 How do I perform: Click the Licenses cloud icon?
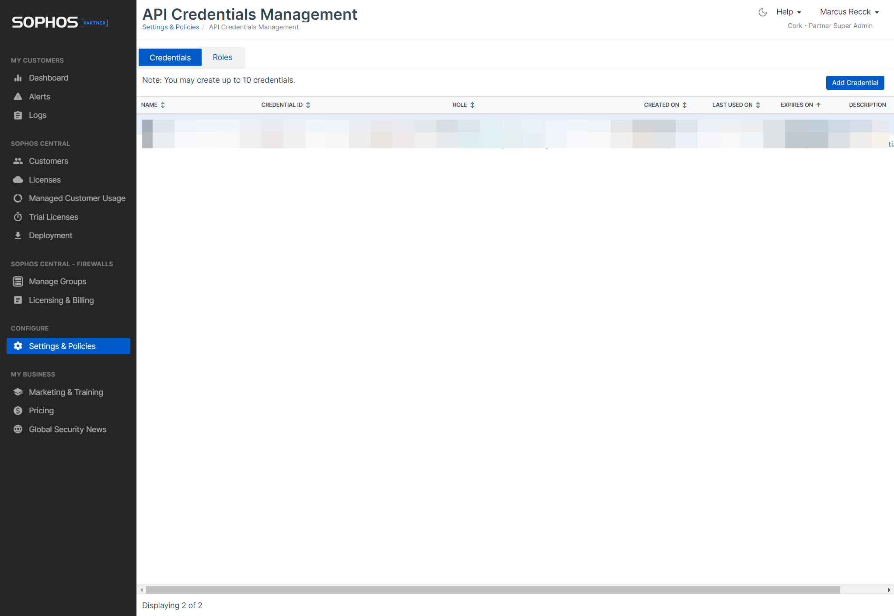point(18,180)
